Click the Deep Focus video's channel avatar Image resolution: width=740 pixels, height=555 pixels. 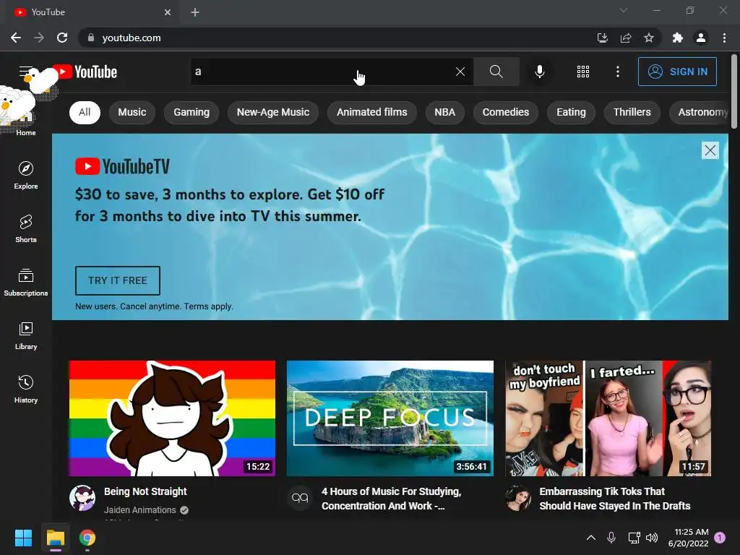tap(300, 498)
